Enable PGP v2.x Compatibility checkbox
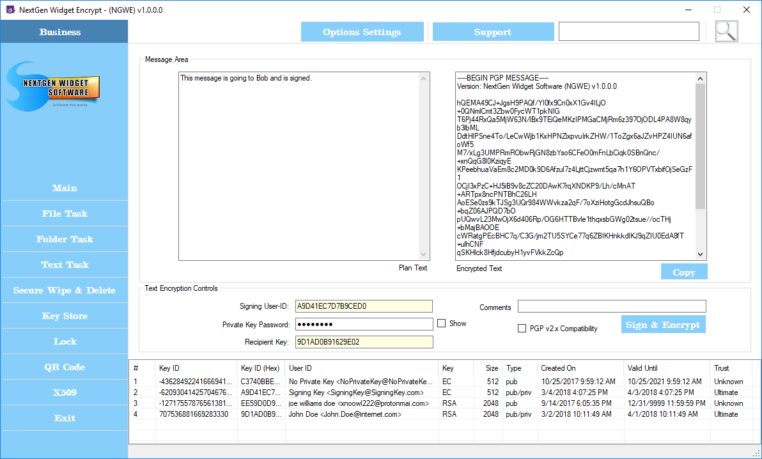Image resolution: width=762 pixels, height=459 pixels. pos(522,328)
